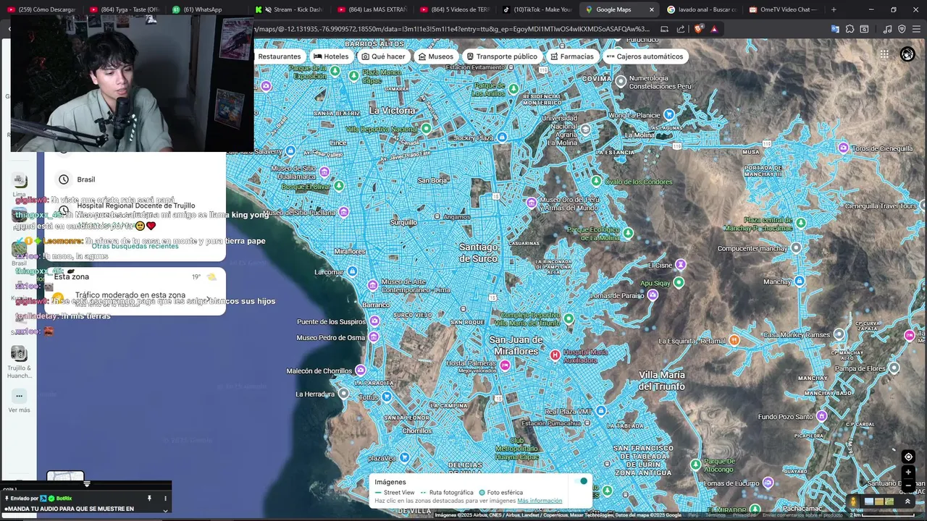
Task: Click the Parque Ecológico de La Molina marker
Action: [x=628, y=233]
